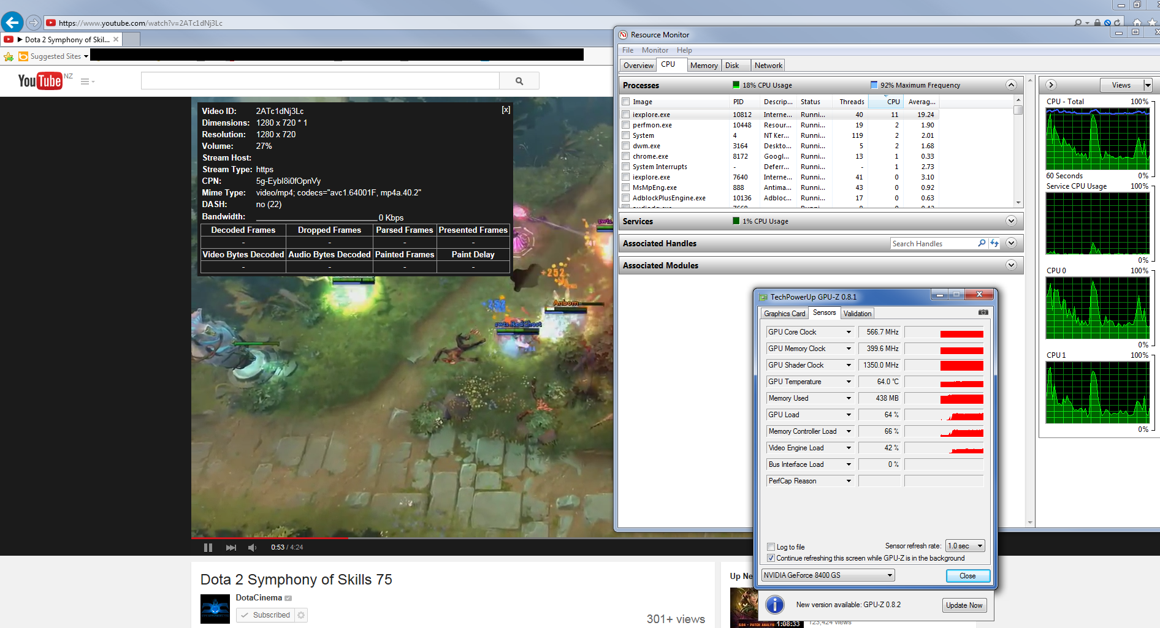Click the Search Handles field
The height and width of the screenshot is (628, 1160).
click(x=933, y=243)
